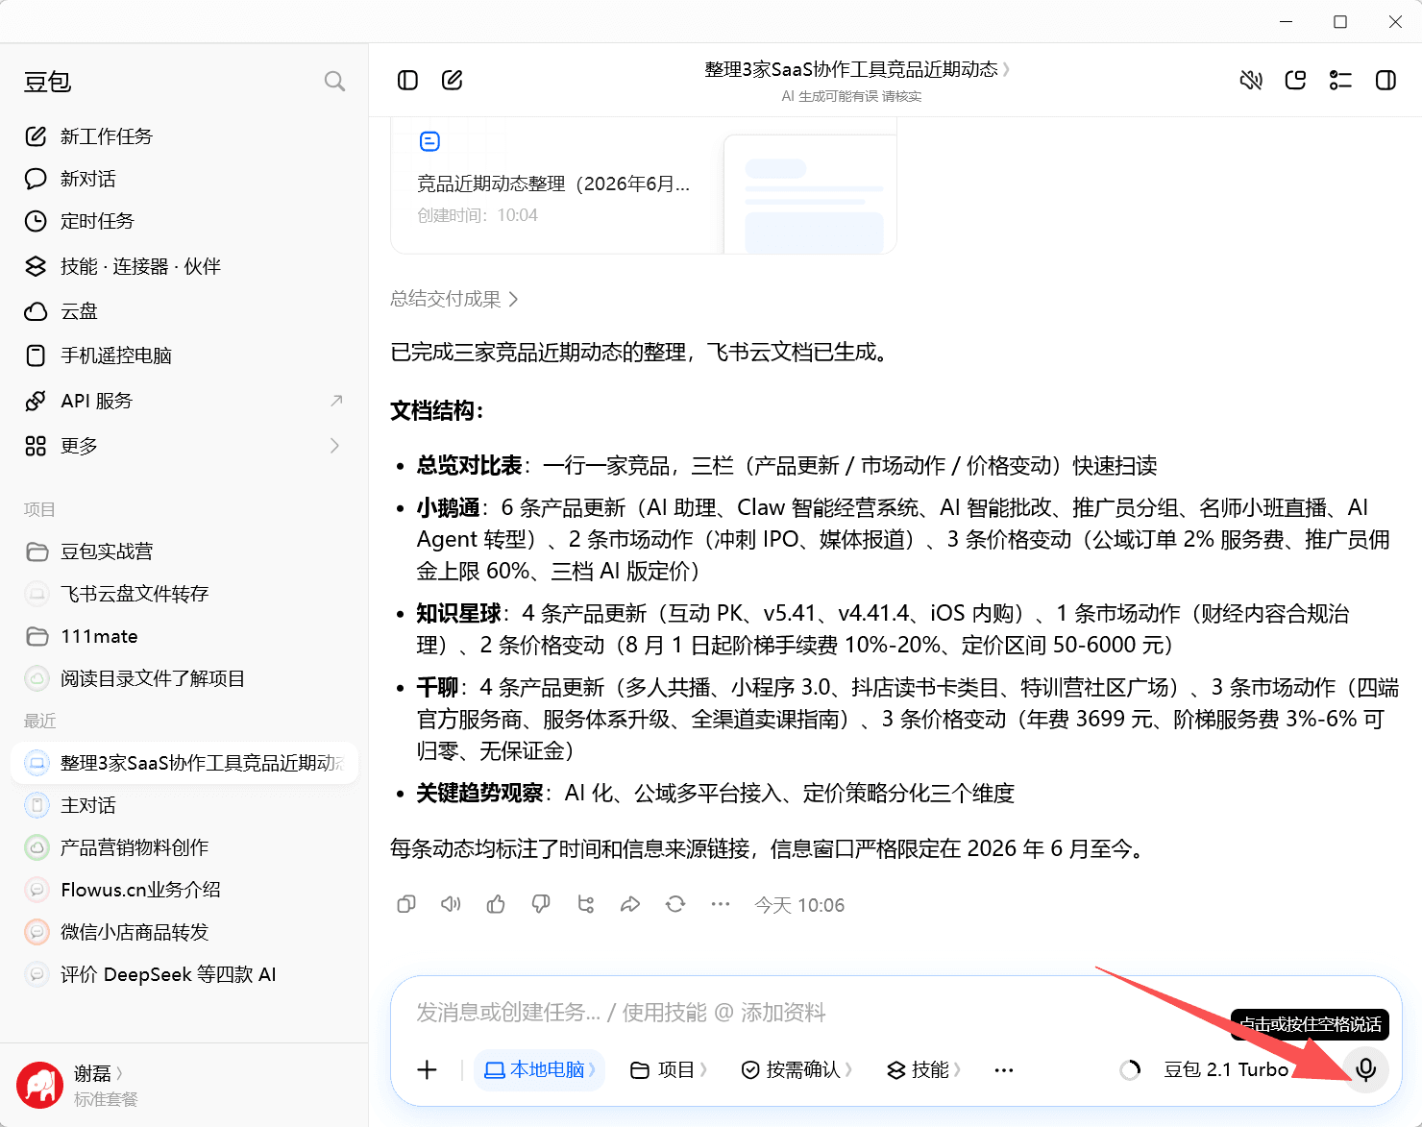Screen dimensions: 1422x1127
Task: Expand 更多 menu
Action: [x=184, y=446]
